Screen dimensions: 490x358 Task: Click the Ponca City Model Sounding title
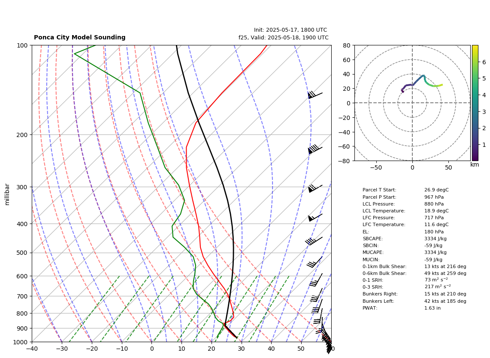point(80,37)
